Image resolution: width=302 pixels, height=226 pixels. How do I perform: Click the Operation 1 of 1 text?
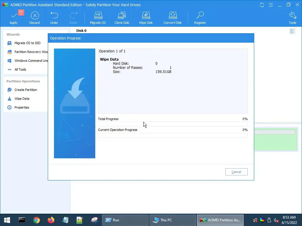[112, 51]
